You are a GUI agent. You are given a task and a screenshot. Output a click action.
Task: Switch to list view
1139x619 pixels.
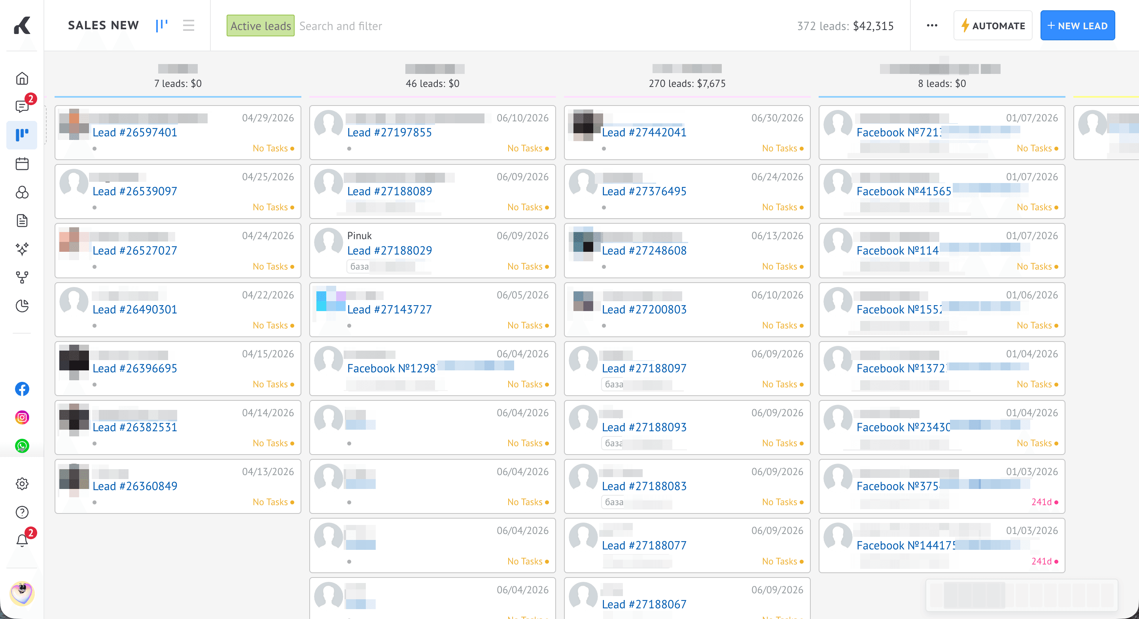point(189,25)
